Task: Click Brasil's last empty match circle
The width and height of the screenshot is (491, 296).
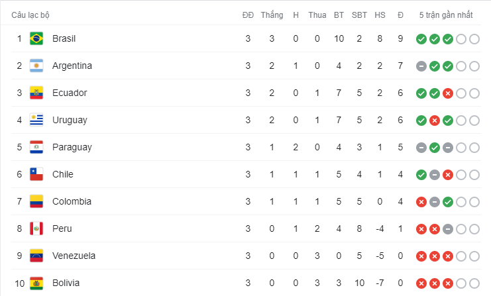Action: pos(474,39)
